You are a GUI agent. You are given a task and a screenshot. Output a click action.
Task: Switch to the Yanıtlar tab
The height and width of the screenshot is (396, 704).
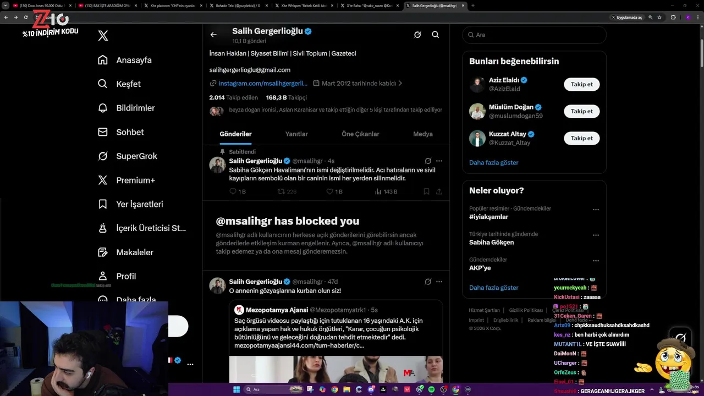[x=296, y=134]
